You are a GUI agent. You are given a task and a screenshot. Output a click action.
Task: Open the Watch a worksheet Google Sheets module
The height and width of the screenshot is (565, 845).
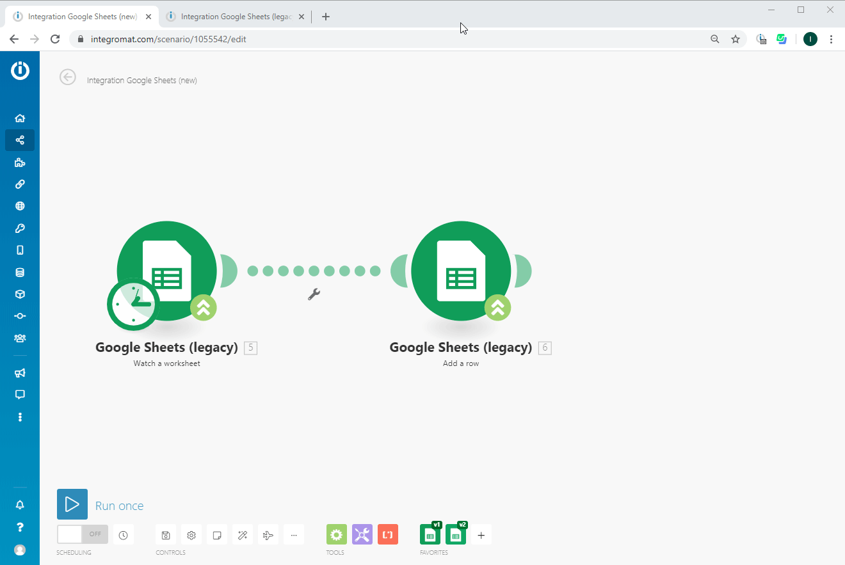167,271
